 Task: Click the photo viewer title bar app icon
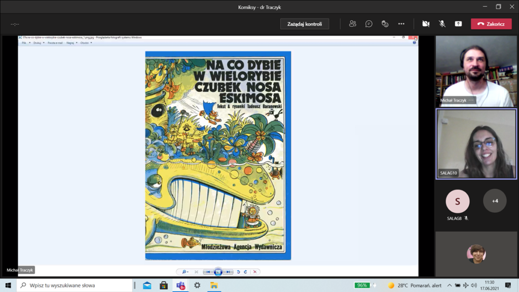tap(20, 38)
